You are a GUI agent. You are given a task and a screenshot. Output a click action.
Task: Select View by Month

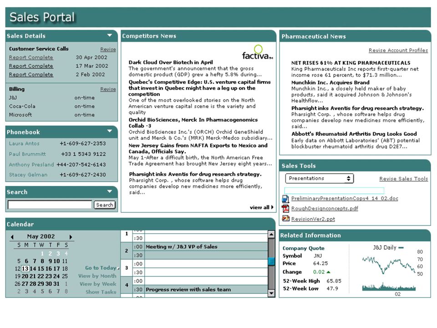click(97, 276)
